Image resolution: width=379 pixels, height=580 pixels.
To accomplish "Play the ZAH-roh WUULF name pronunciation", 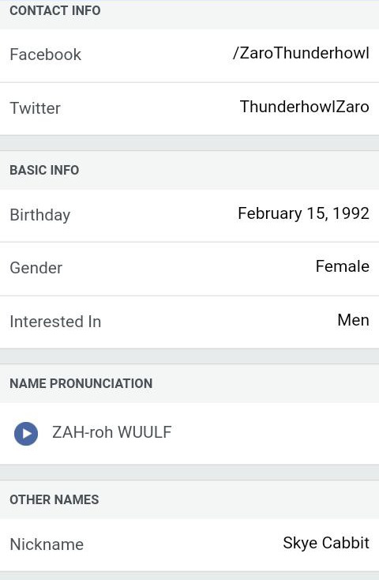I will pyautogui.click(x=26, y=434).
